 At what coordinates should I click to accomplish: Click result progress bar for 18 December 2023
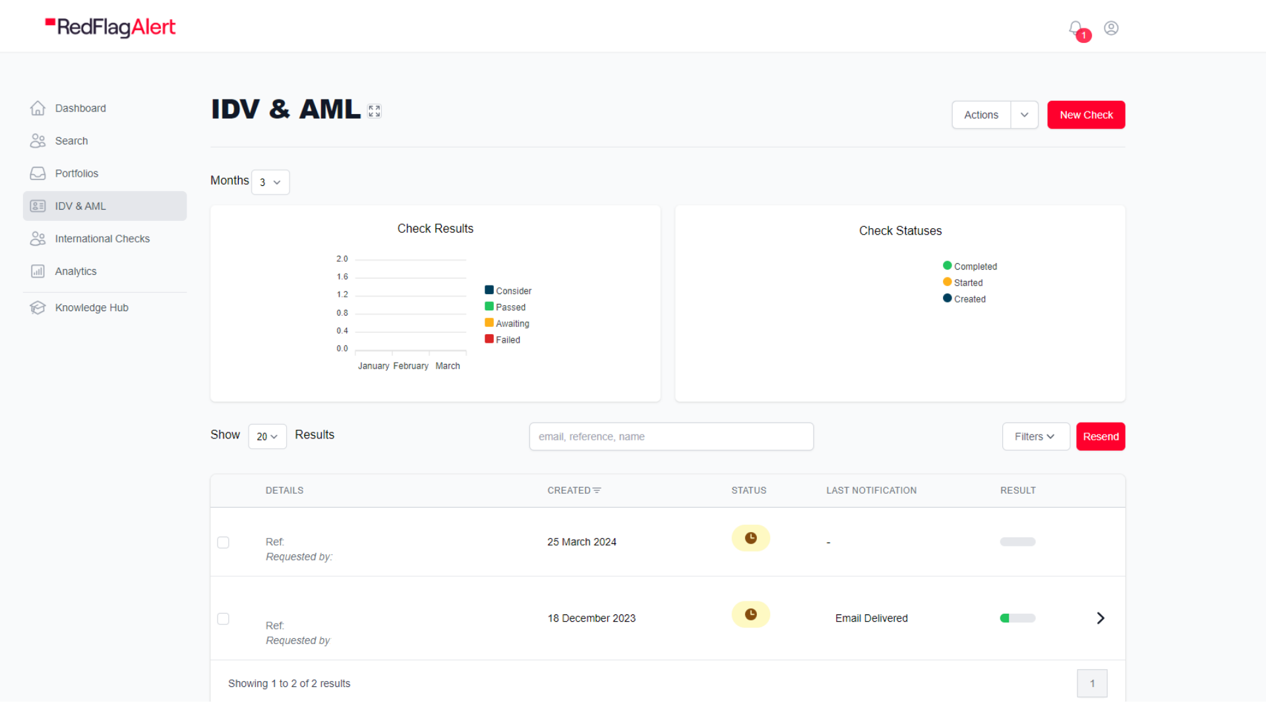[1017, 618]
